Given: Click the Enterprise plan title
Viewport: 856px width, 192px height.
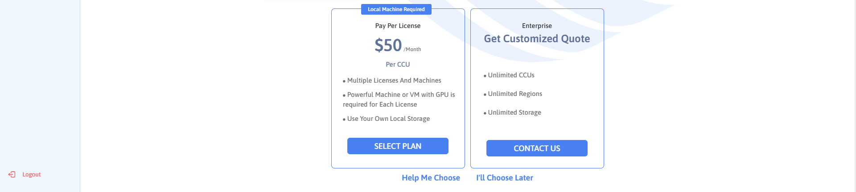Looking at the screenshot, I should click(x=537, y=26).
